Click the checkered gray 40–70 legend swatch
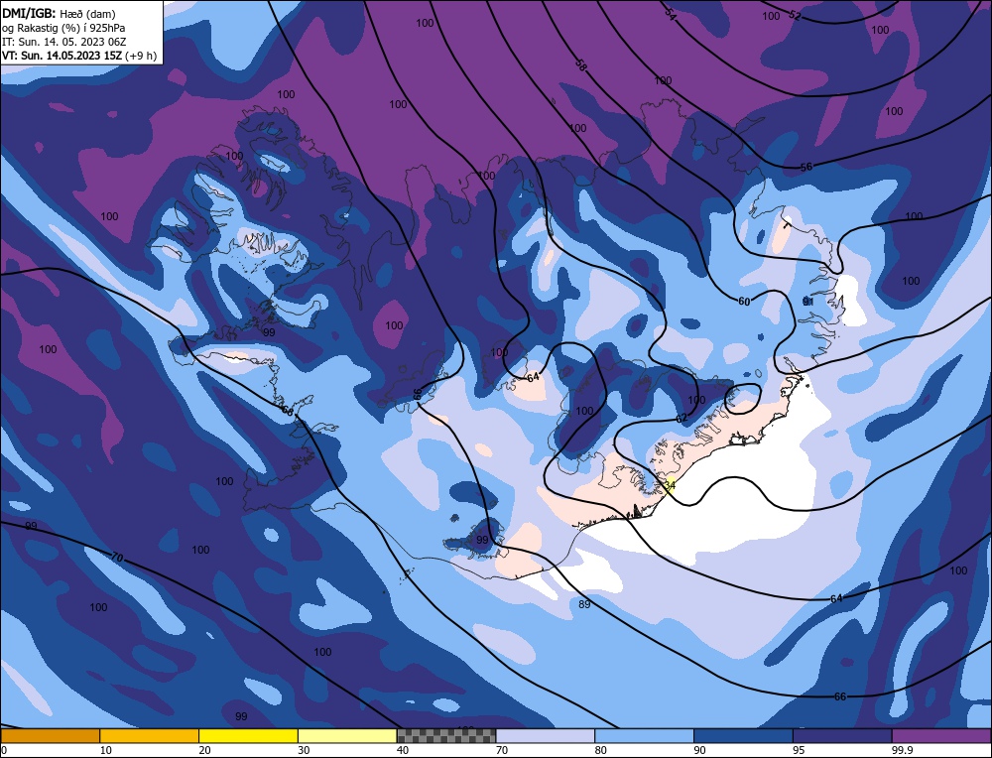992x758 pixels. (x=446, y=735)
